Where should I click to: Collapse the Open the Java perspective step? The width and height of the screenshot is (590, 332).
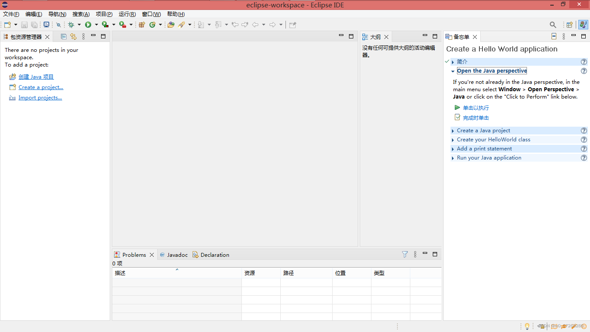(453, 71)
